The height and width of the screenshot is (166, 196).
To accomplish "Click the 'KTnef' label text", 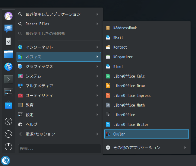I will (x=118, y=66).
